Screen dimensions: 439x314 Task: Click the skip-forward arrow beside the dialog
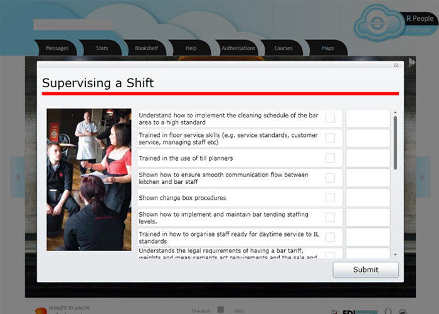412,62
